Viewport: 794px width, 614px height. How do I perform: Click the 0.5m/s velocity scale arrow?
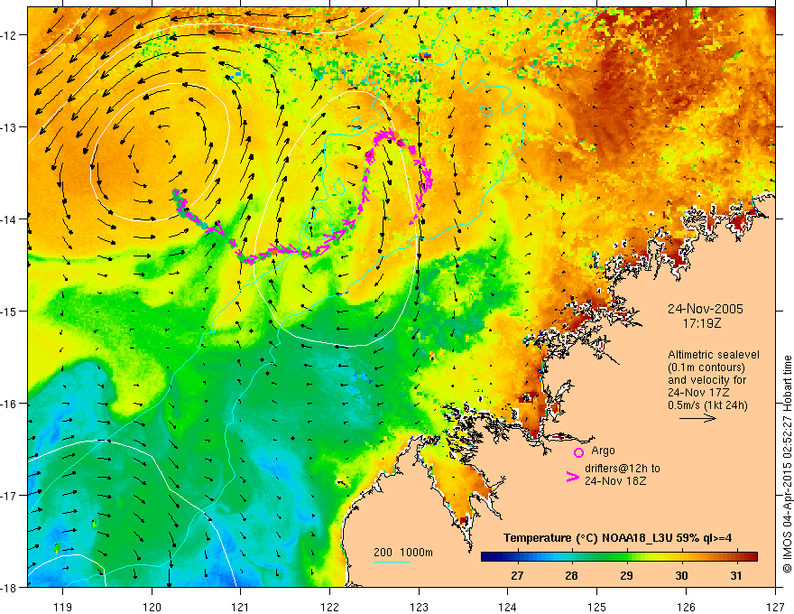[x=697, y=418]
